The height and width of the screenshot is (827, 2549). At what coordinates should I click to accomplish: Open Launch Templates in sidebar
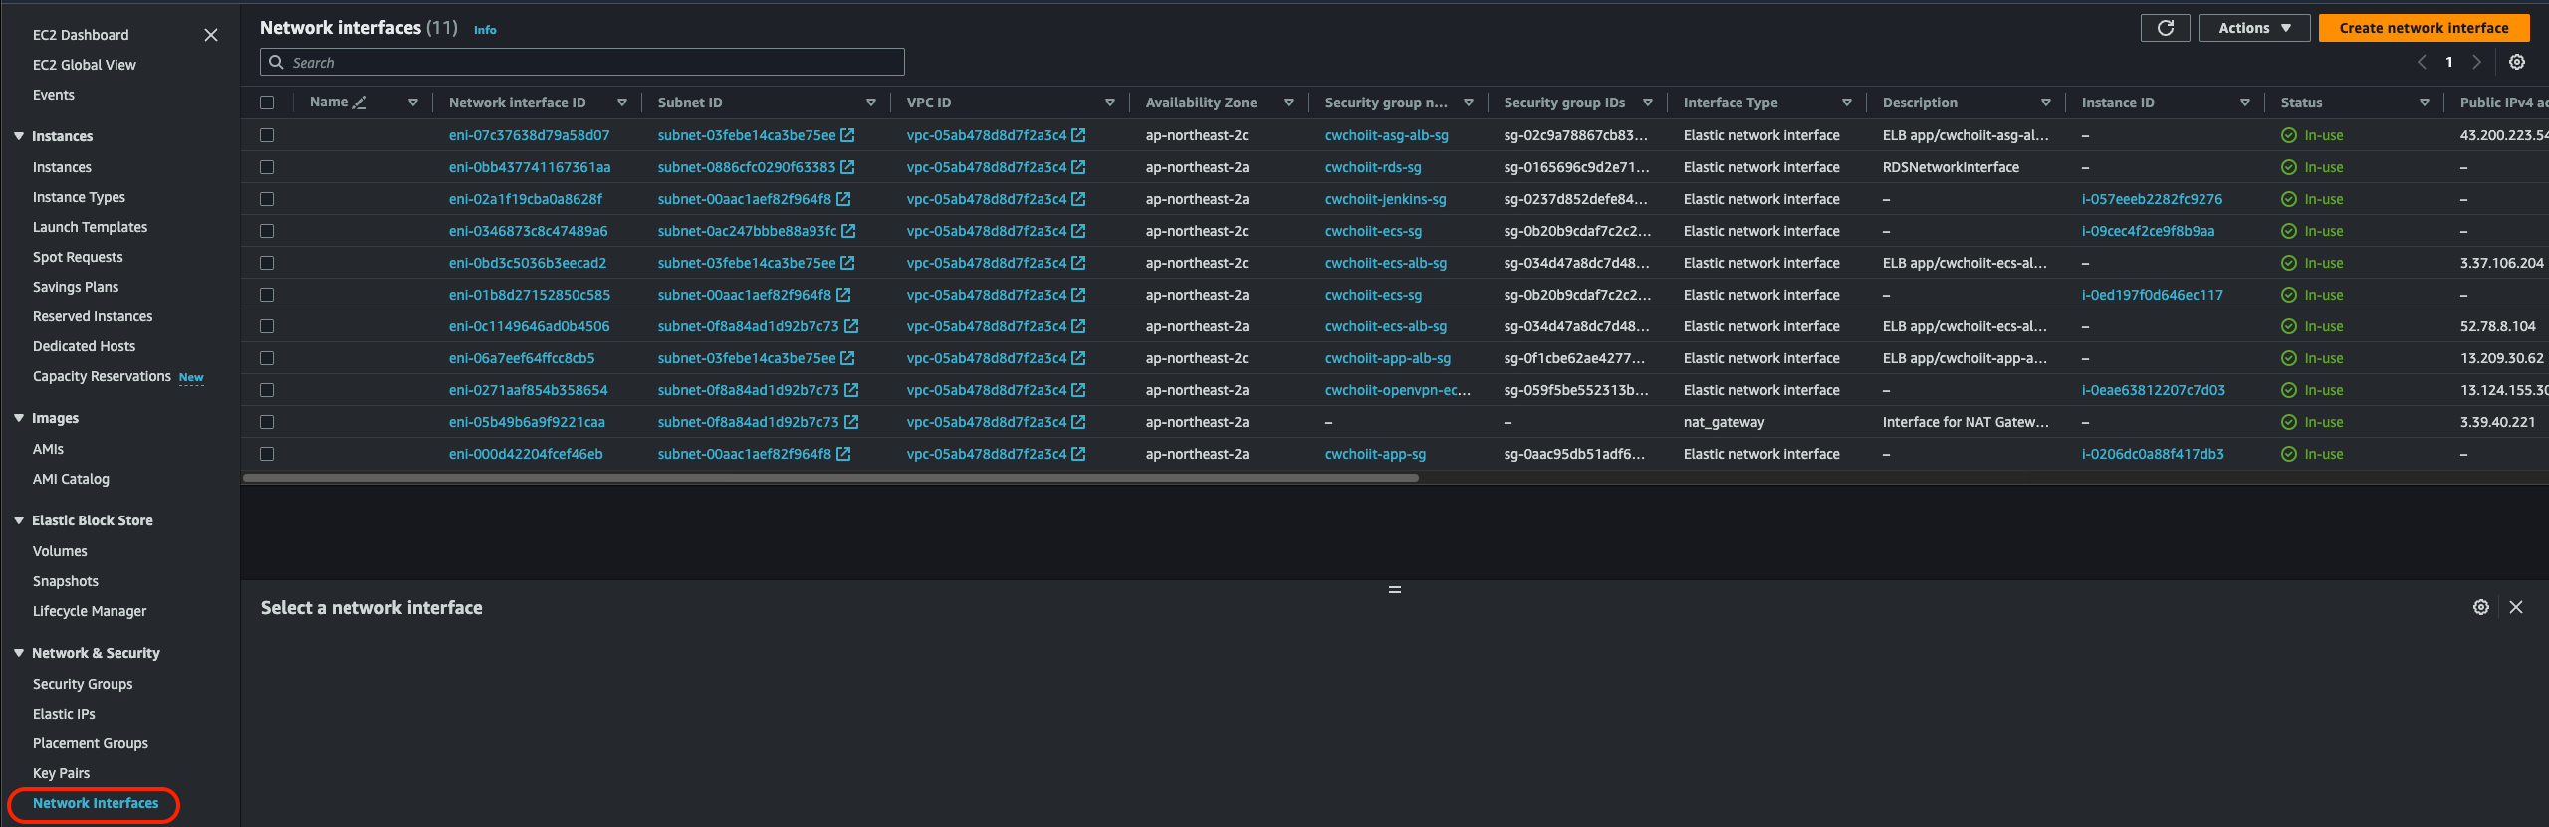tap(90, 227)
